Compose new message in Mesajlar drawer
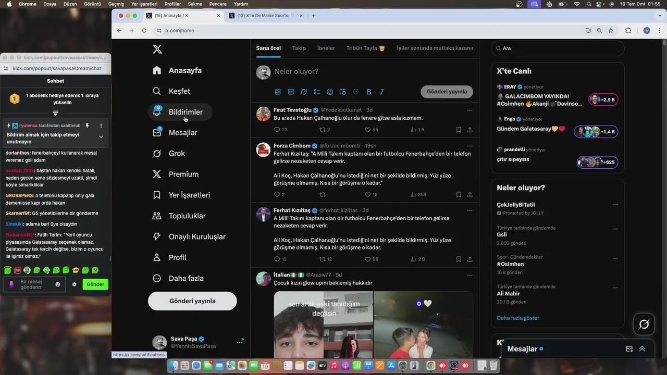667x375 pixels. (629, 349)
